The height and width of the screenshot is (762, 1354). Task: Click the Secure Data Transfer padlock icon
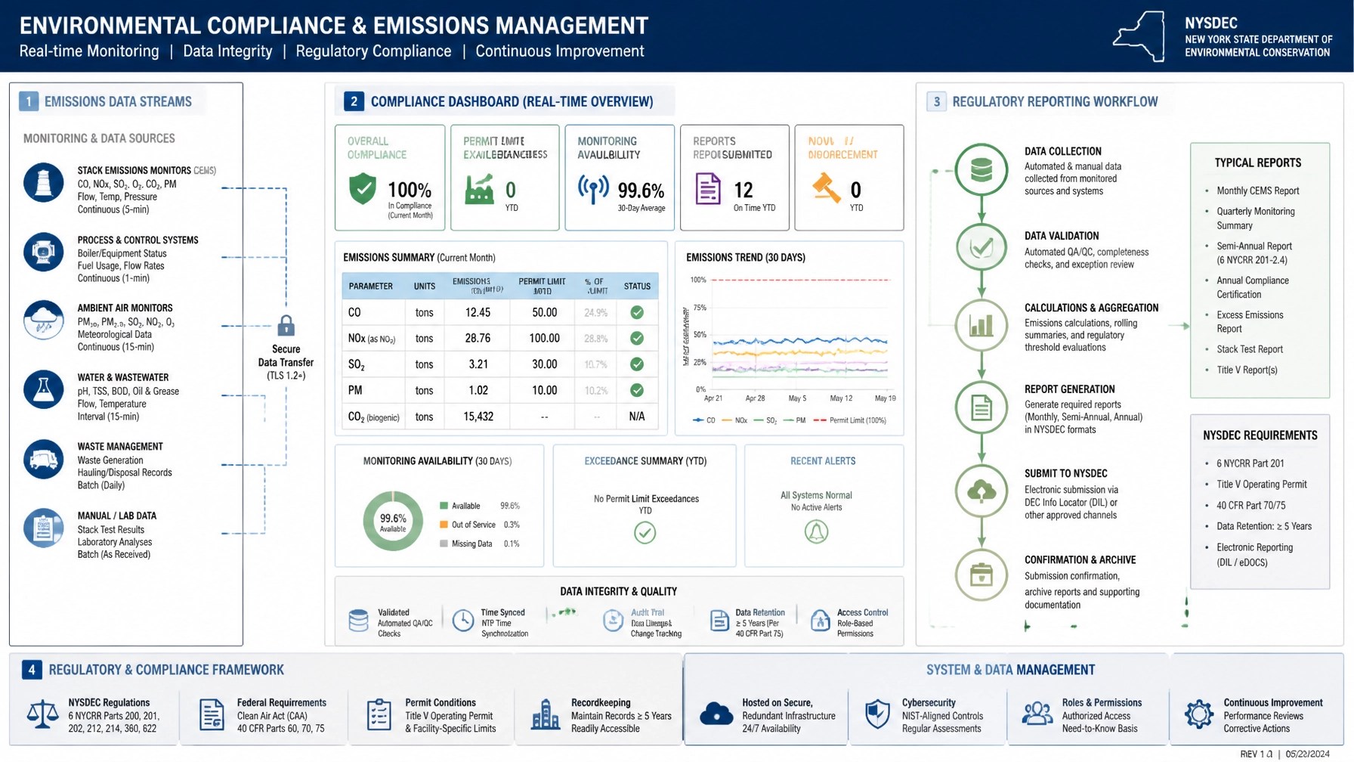pos(286,326)
